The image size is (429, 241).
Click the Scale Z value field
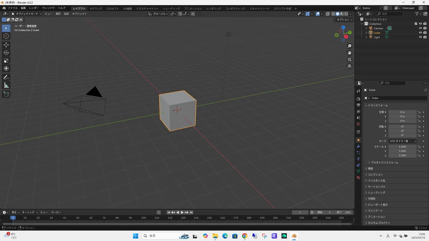click(403, 155)
